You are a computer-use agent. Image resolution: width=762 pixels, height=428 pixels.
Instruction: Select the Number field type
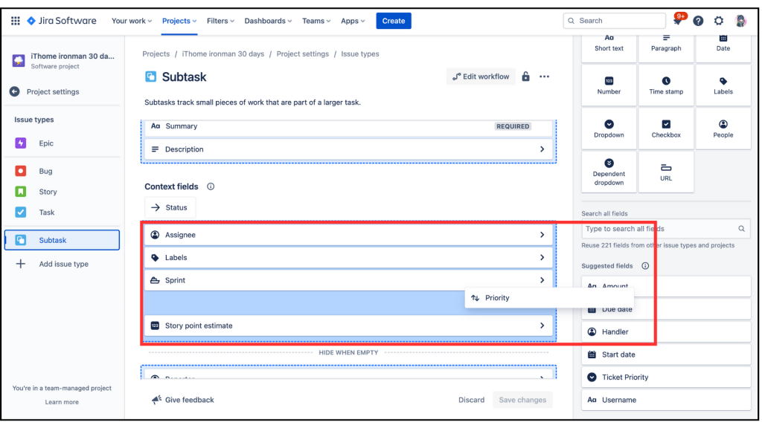coord(609,85)
